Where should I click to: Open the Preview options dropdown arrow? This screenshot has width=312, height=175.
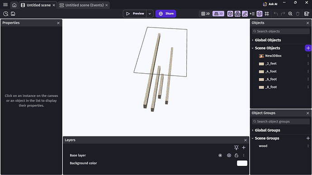coord(150,14)
